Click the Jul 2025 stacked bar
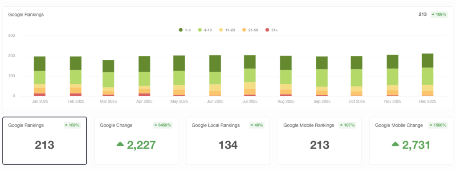Viewport: 456px width, 169px height. (x=250, y=76)
